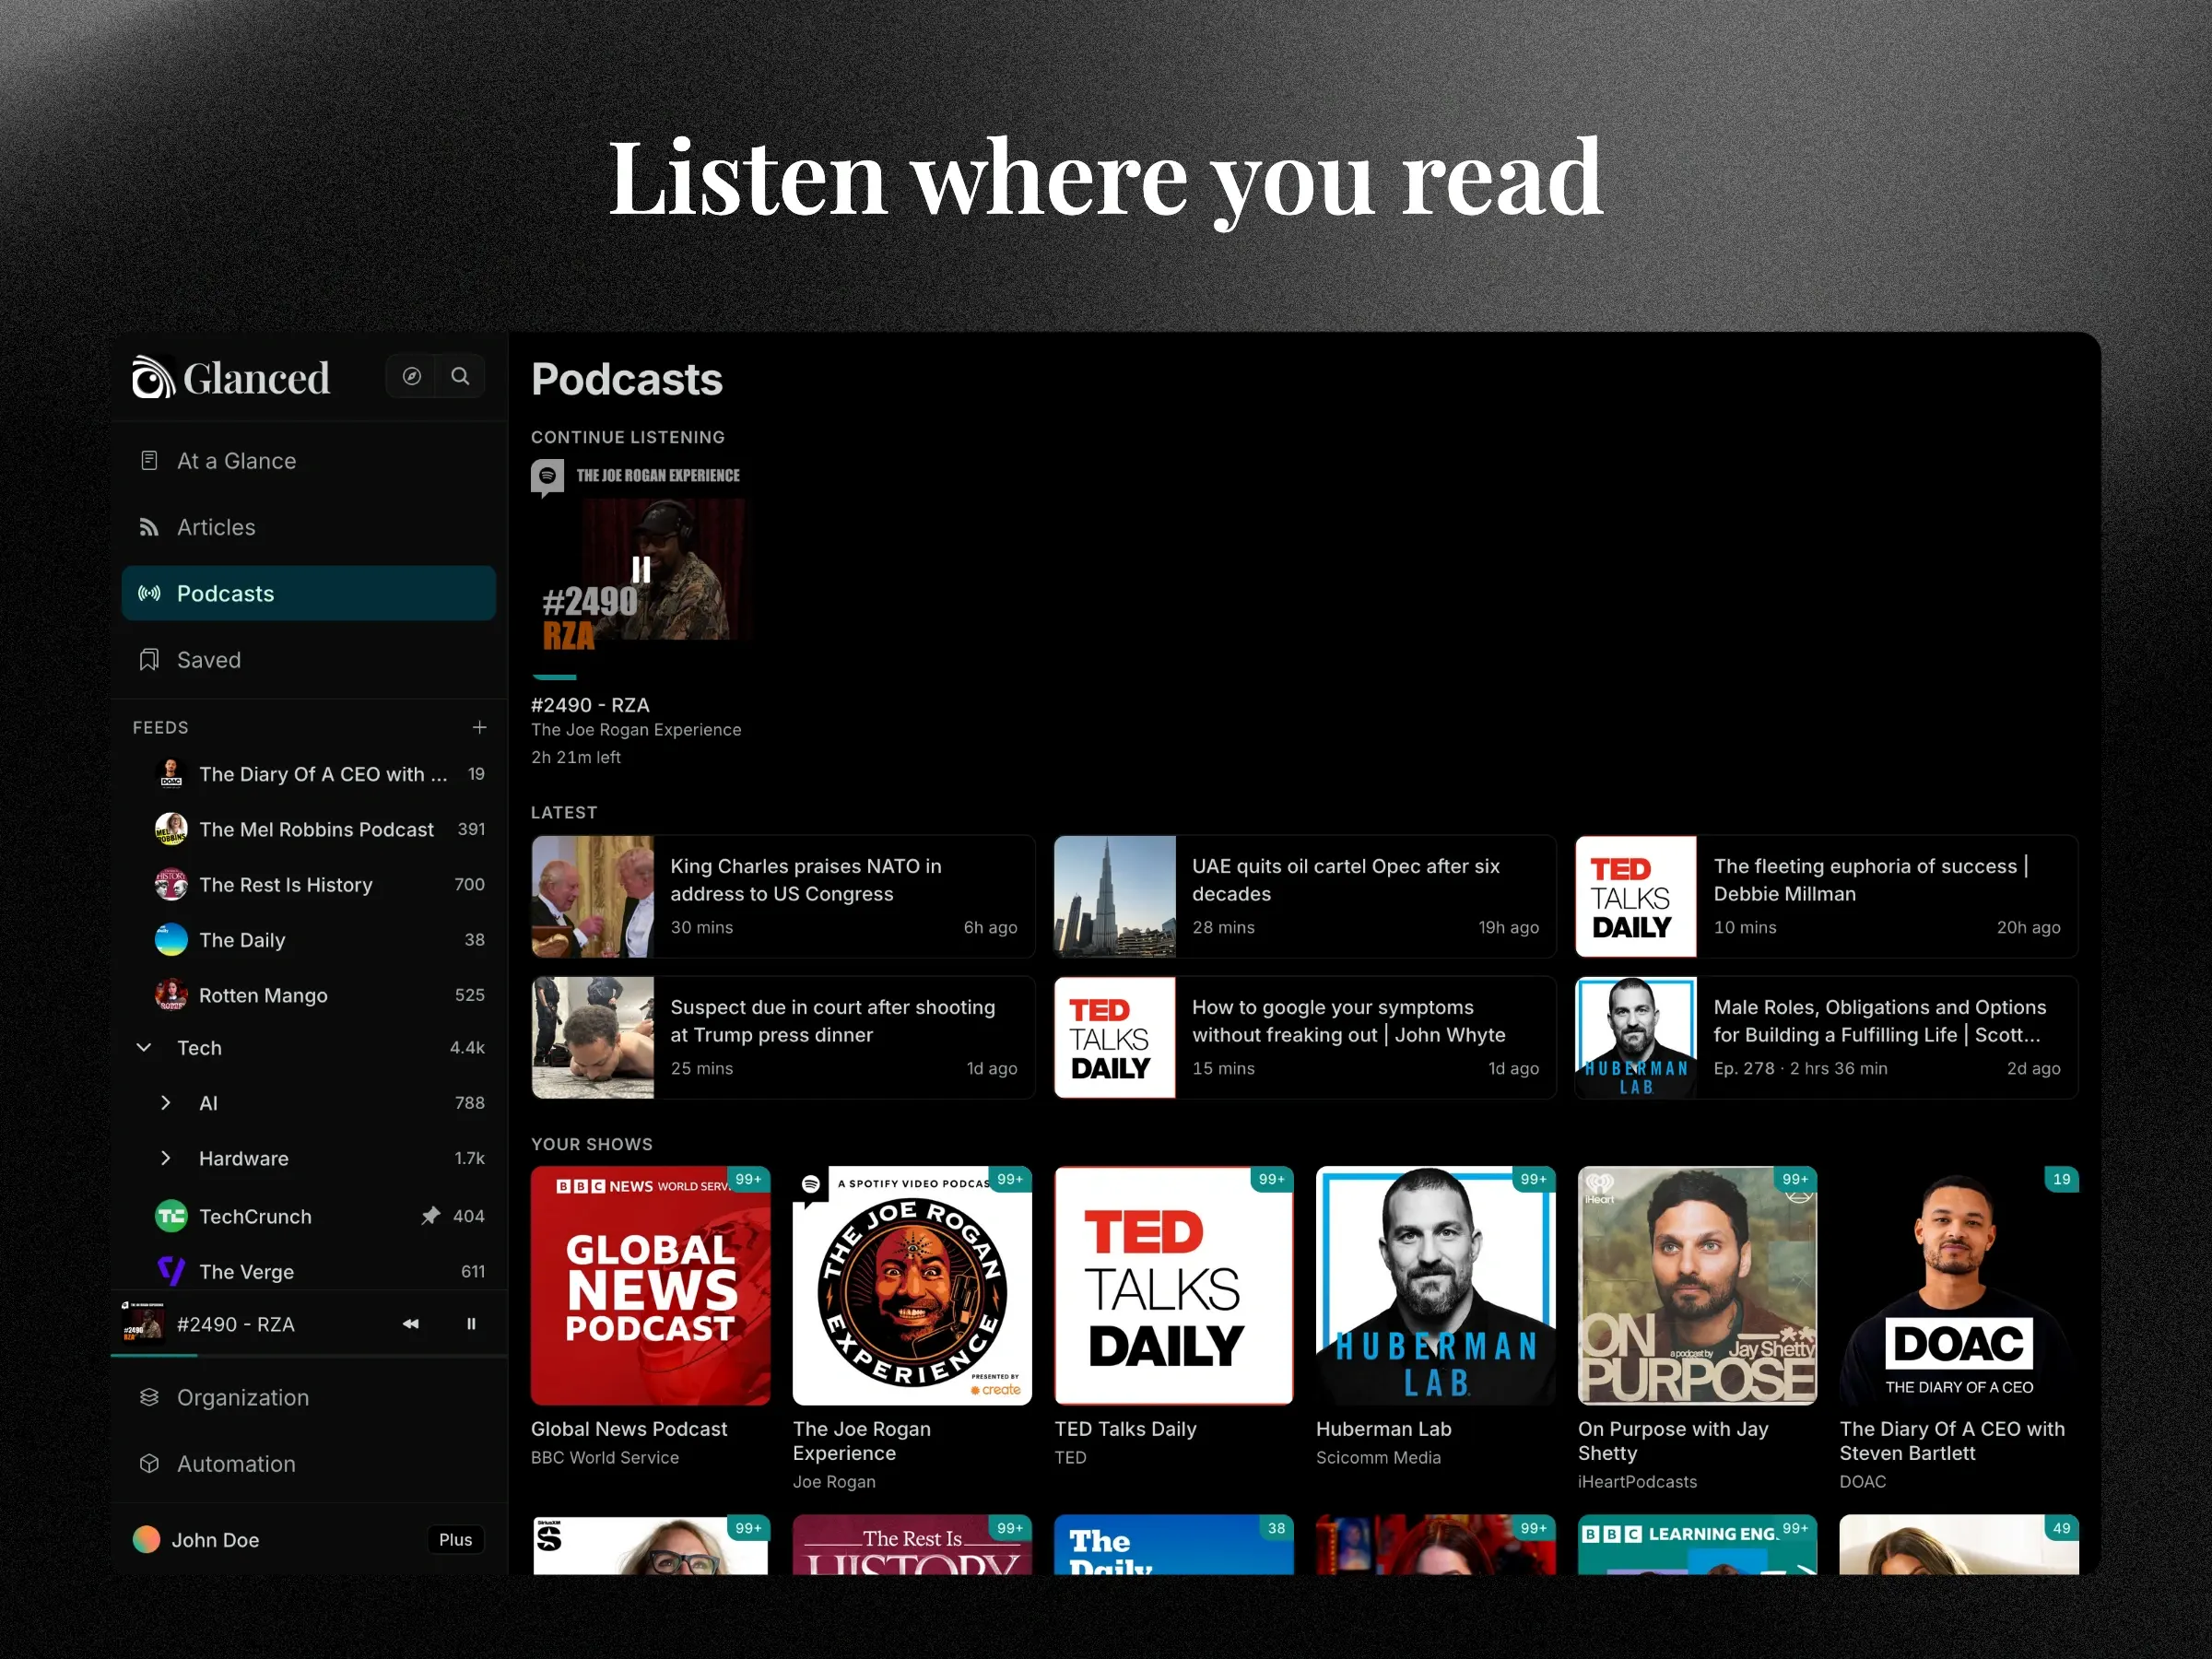Click the mini player progress bar

(x=309, y=1355)
